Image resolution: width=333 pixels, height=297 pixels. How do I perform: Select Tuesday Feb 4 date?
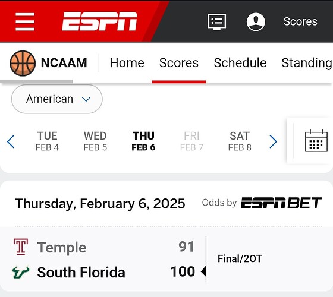pos(47,141)
